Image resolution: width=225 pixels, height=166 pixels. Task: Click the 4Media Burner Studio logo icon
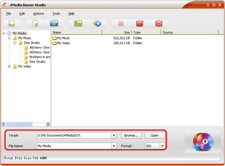(5, 5)
